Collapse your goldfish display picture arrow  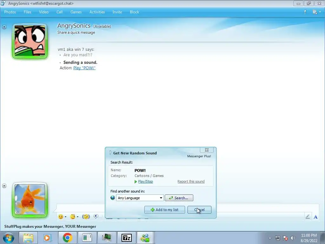point(4,186)
